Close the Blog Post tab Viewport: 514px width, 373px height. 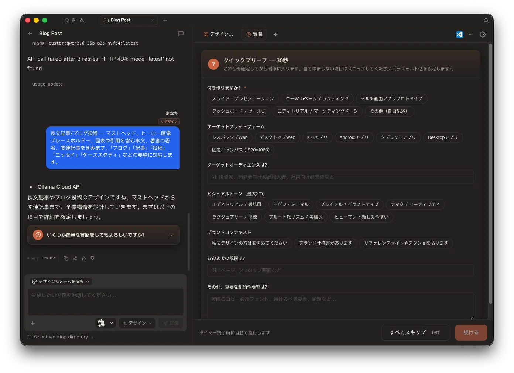[x=153, y=20]
